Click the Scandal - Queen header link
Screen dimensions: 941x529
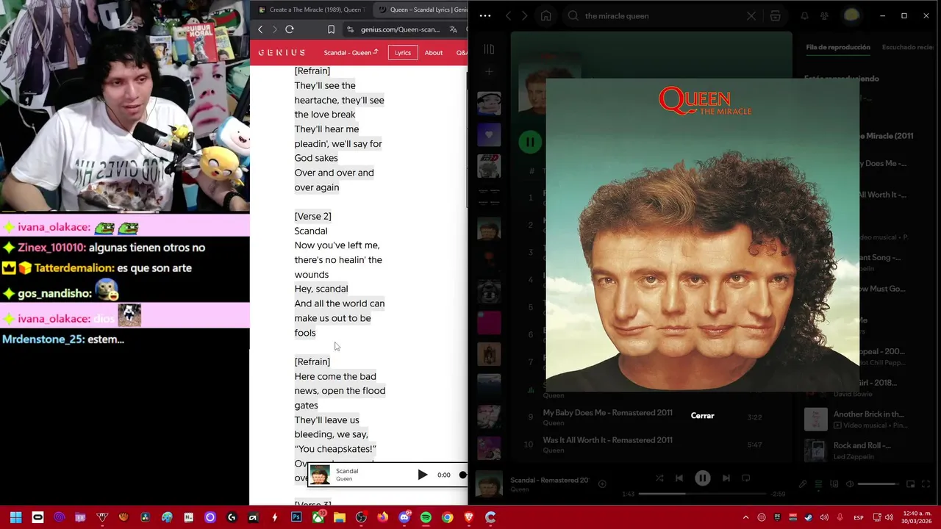(351, 52)
